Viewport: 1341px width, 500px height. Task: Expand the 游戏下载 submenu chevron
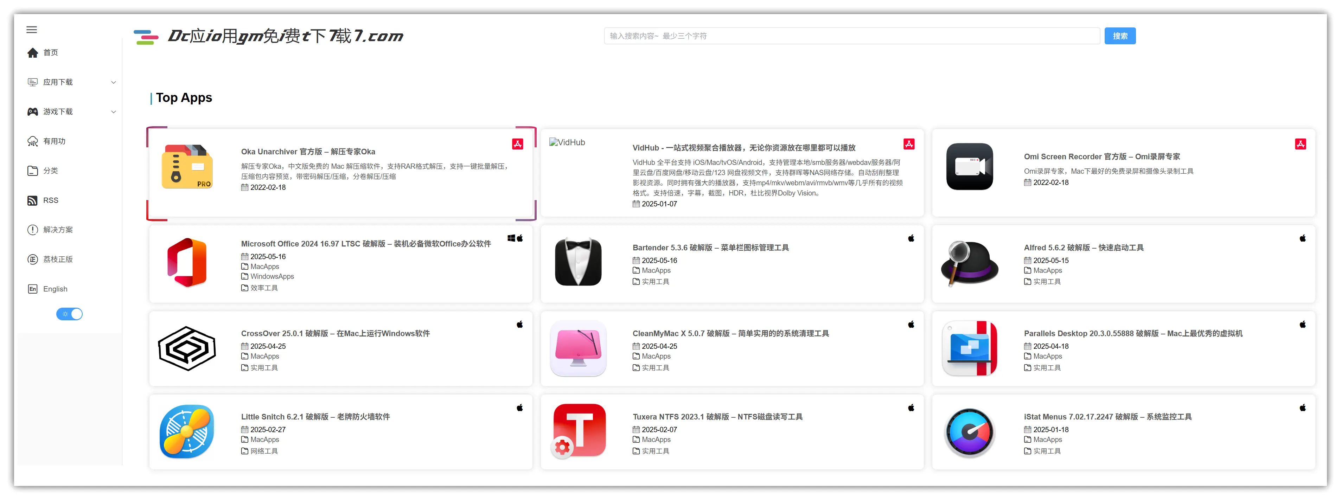coord(114,112)
